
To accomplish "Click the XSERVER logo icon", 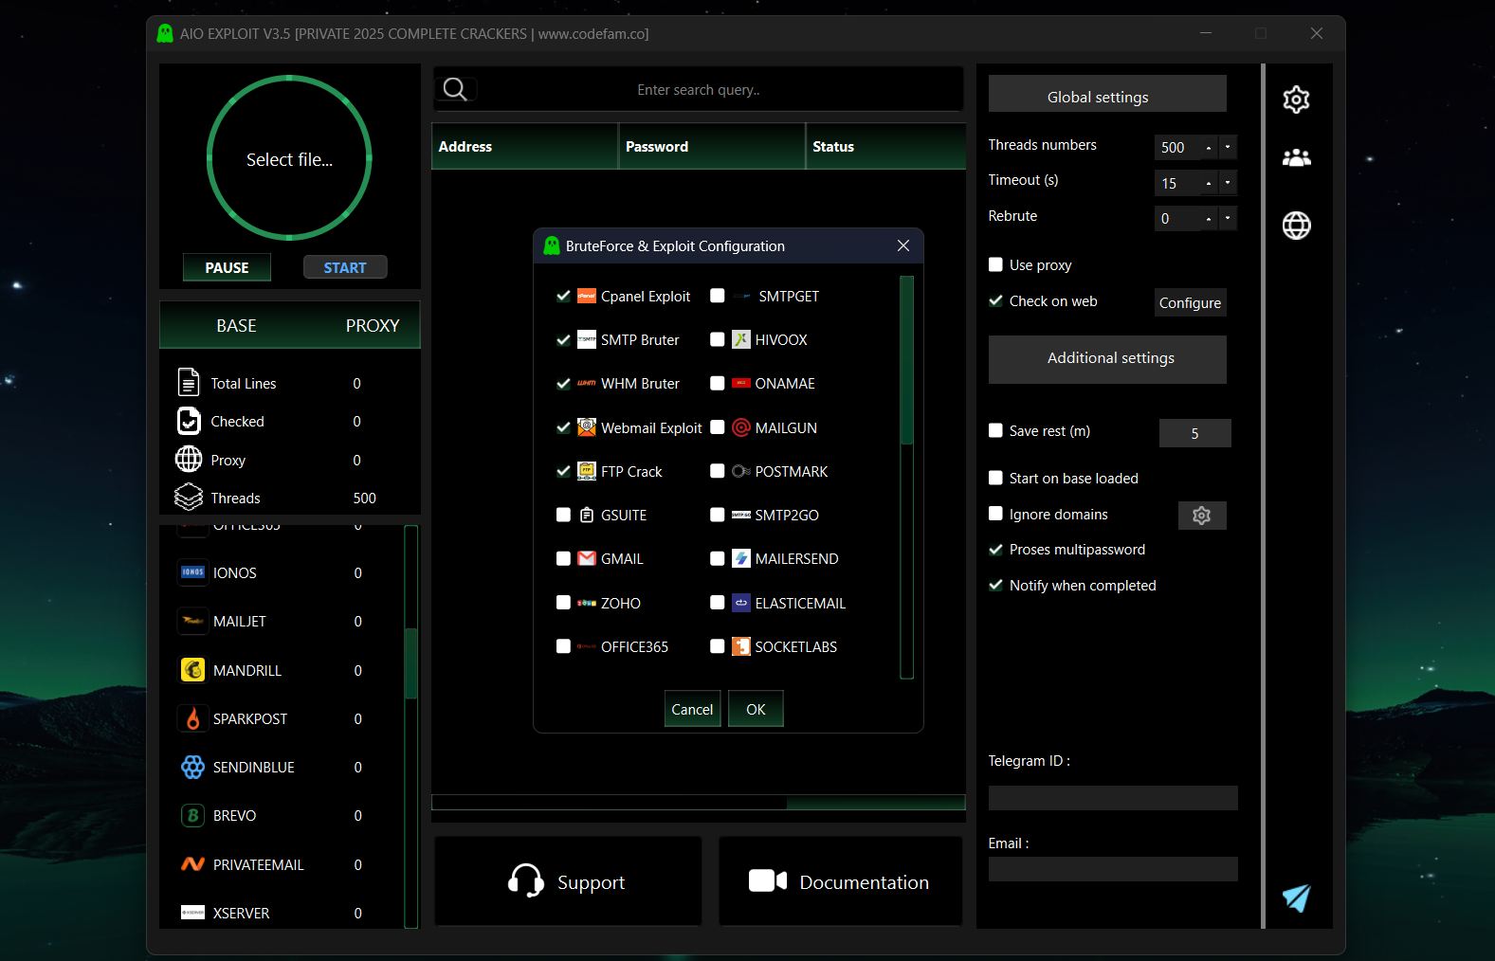I will pyautogui.click(x=192, y=913).
